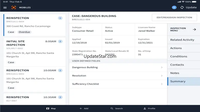Open Actions menu item
The image size is (200, 112).
click(184, 48)
